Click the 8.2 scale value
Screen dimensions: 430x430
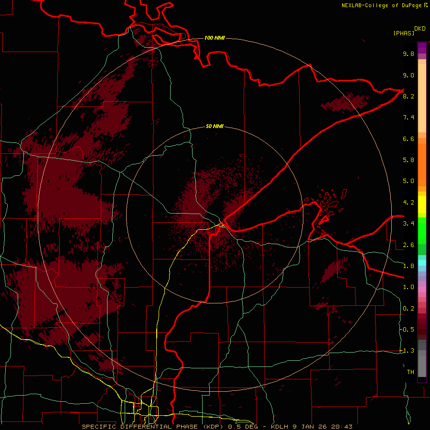408,96
